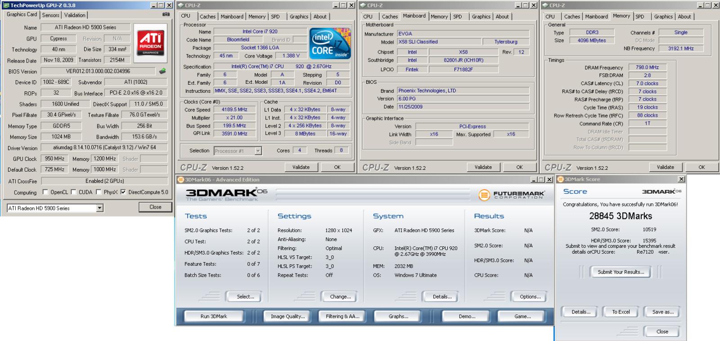The width and height of the screenshot is (720, 341).
Task: Click the Multiplier x 21.00 value
Action: click(234, 118)
